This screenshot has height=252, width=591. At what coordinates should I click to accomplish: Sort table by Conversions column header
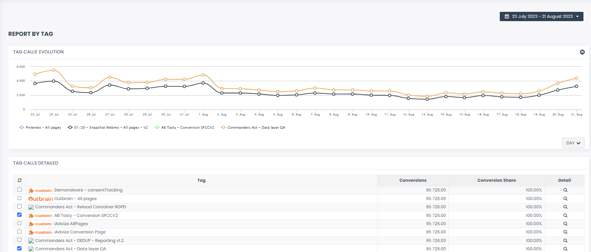point(413,180)
